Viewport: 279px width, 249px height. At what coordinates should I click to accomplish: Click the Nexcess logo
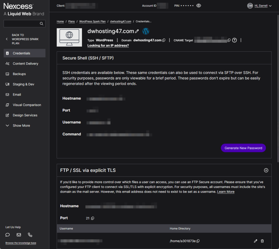[24, 10]
